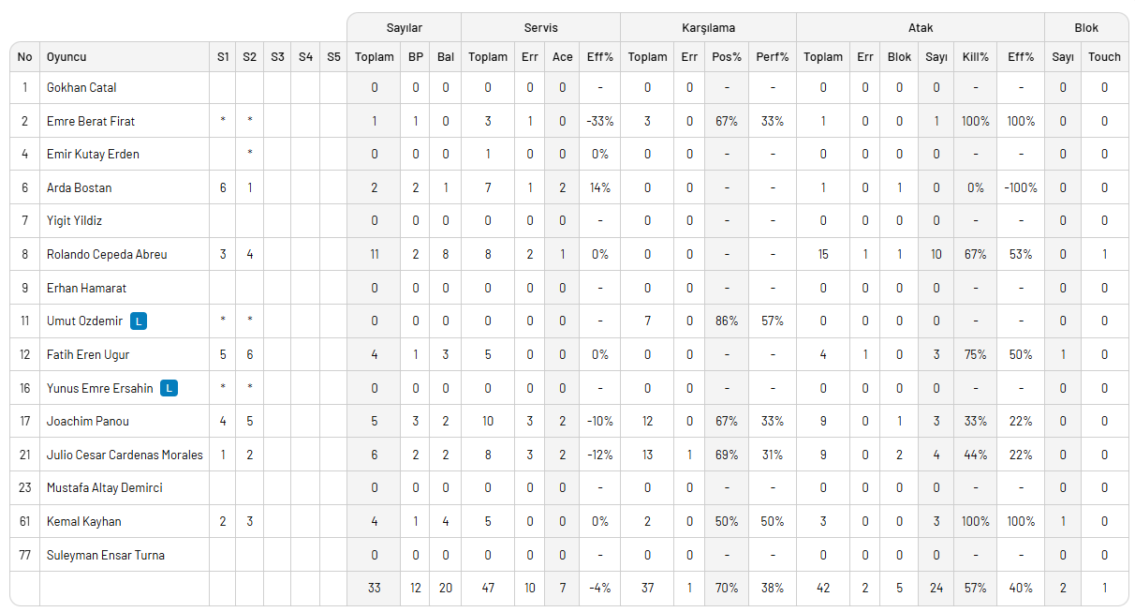Click the Pos% column header
This screenshot has width=1135, height=612.
pos(726,57)
